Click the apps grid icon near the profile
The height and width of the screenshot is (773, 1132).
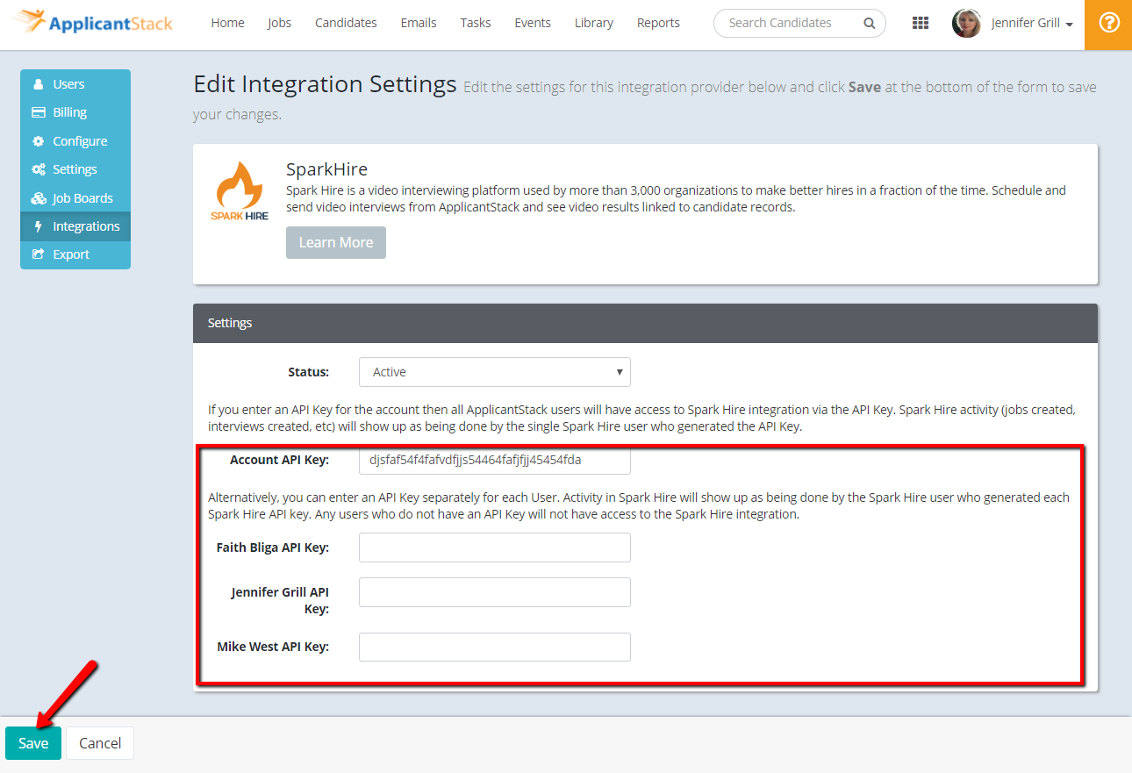[920, 23]
